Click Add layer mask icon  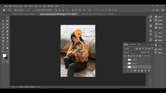point(135,71)
